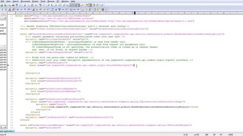This screenshot has width=243, height=136.
Task: Open the Search menu
Action: pyautogui.click(x=16, y=1)
